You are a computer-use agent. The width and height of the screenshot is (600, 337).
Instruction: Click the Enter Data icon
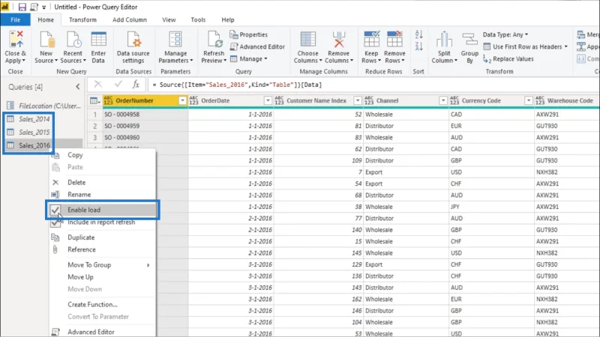pos(98,40)
